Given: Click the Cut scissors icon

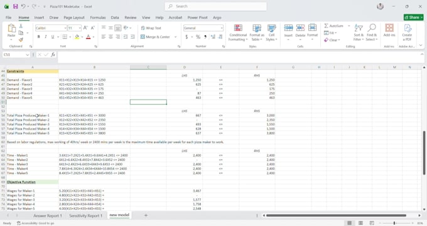Looking at the screenshot, I should point(21,26).
